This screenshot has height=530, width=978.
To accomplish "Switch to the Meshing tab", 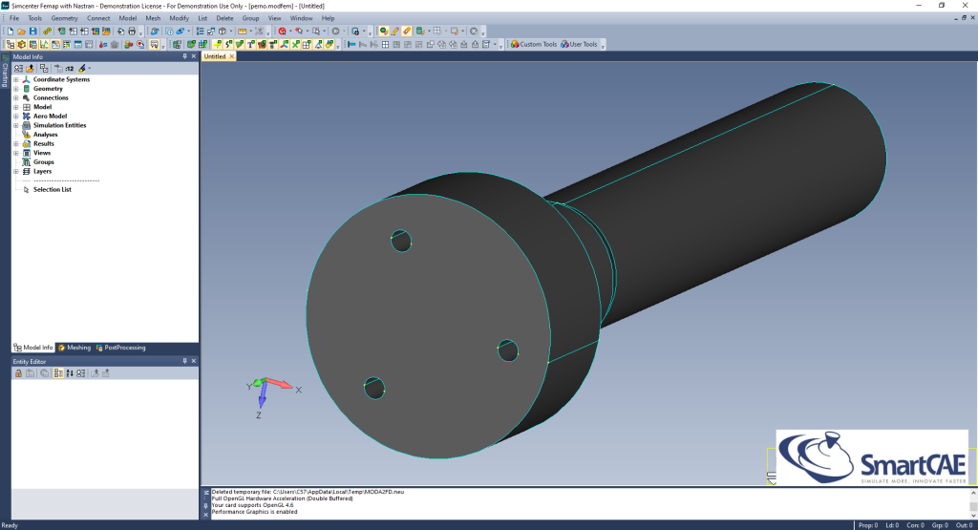I will pos(74,348).
